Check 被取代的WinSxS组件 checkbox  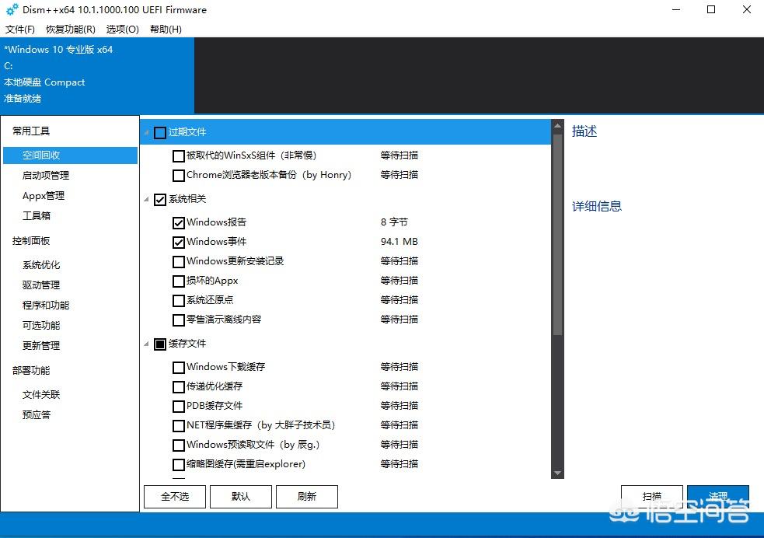178,155
